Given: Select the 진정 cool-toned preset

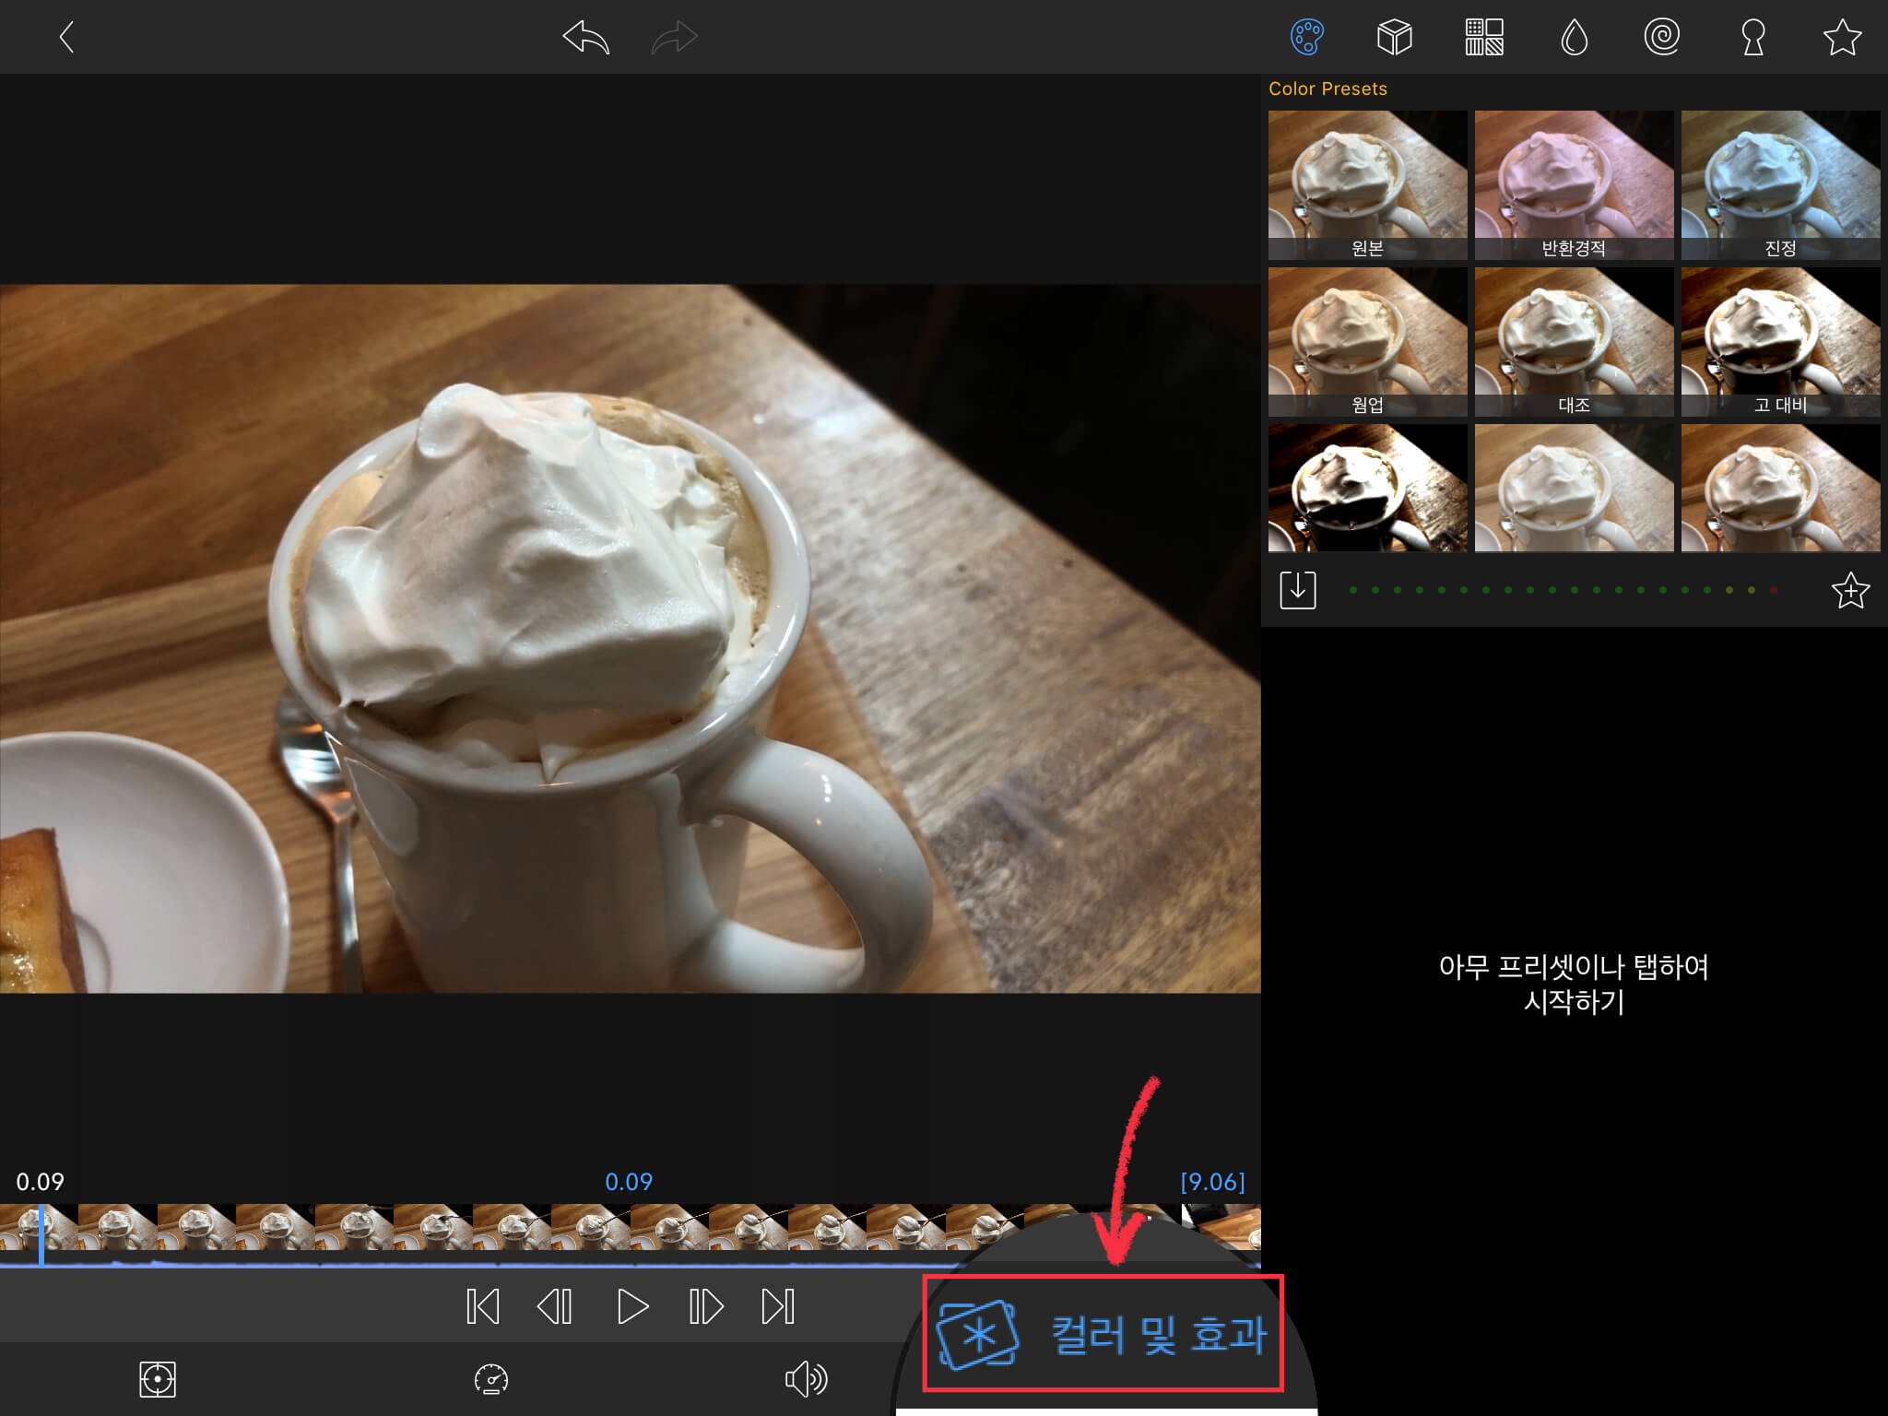Looking at the screenshot, I should click(x=1780, y=184).
